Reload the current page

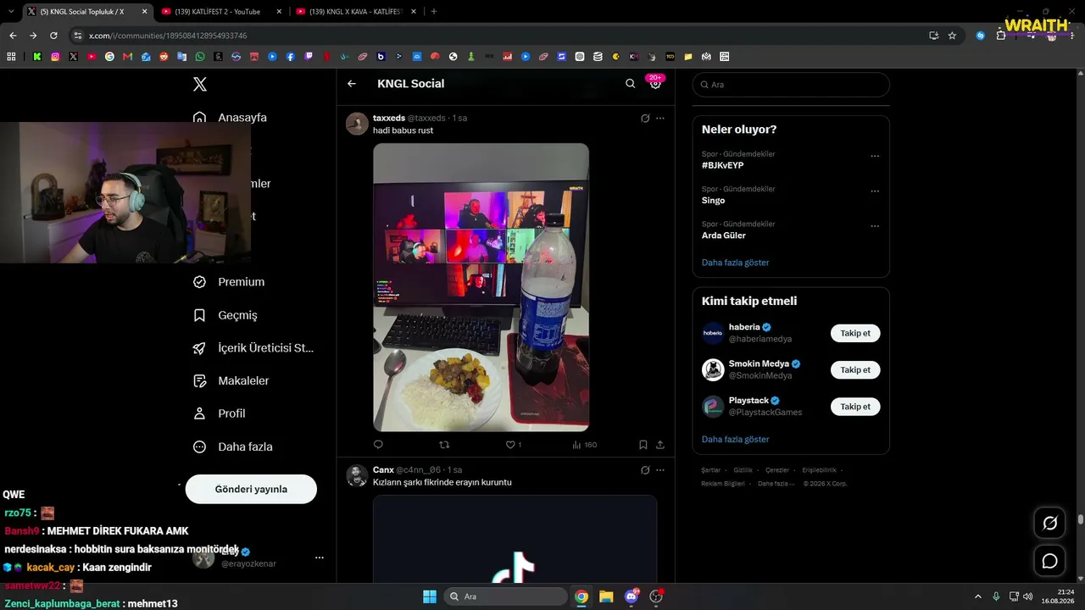click(53, 36)
